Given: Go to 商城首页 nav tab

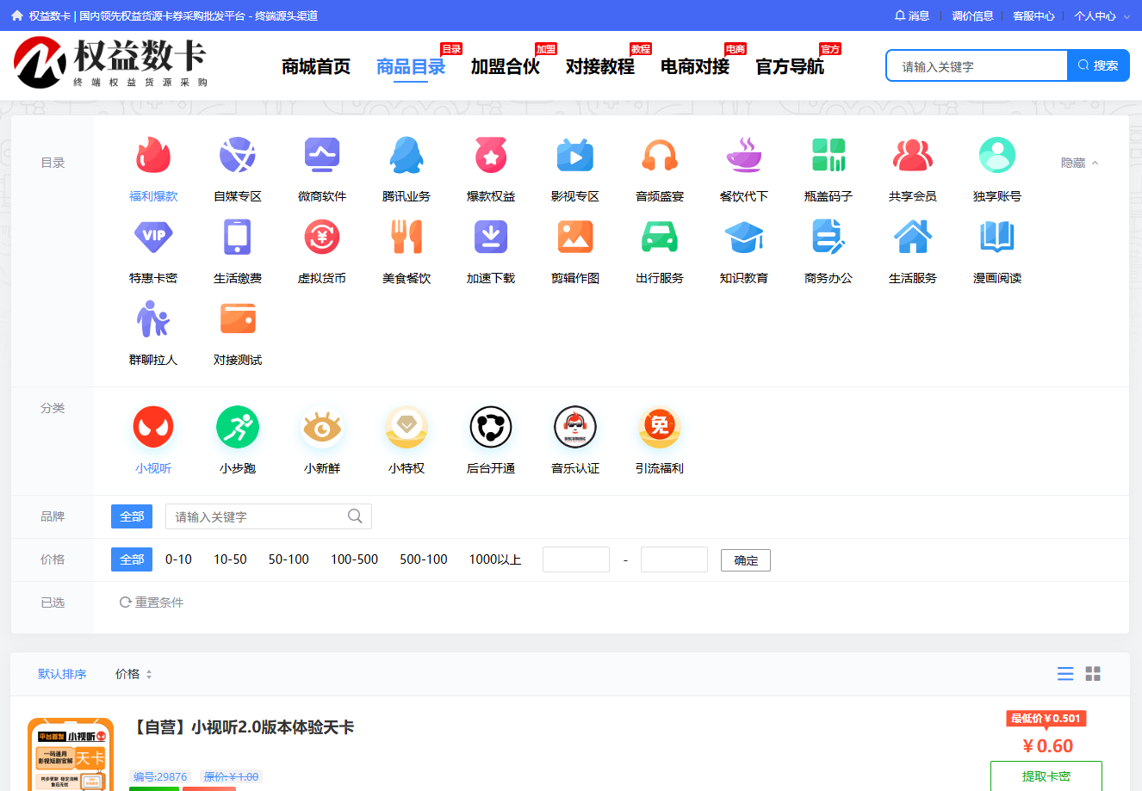Looking at the screenshot, I should tap(316, 66).
